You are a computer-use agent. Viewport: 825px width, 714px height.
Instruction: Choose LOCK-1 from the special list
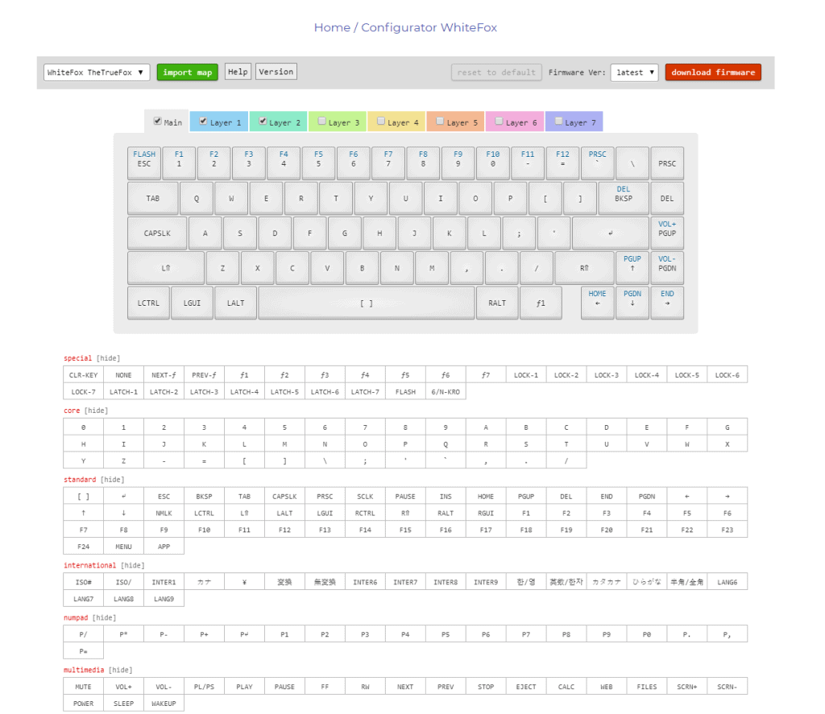(x=526, y=375)
